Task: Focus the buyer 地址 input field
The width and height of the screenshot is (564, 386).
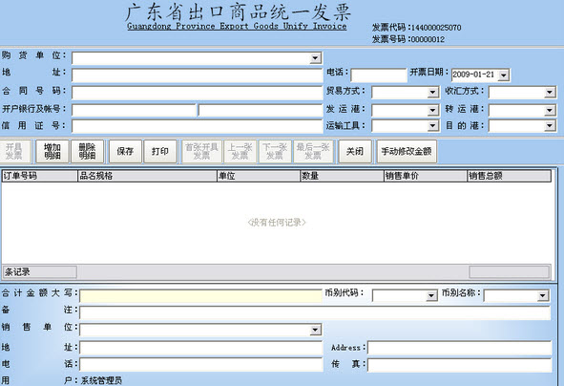Action: 198,75
